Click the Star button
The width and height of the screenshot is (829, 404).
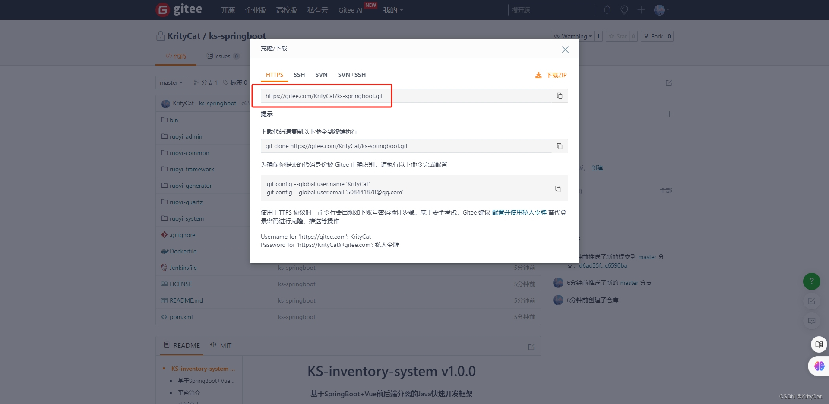pos(618,36)
